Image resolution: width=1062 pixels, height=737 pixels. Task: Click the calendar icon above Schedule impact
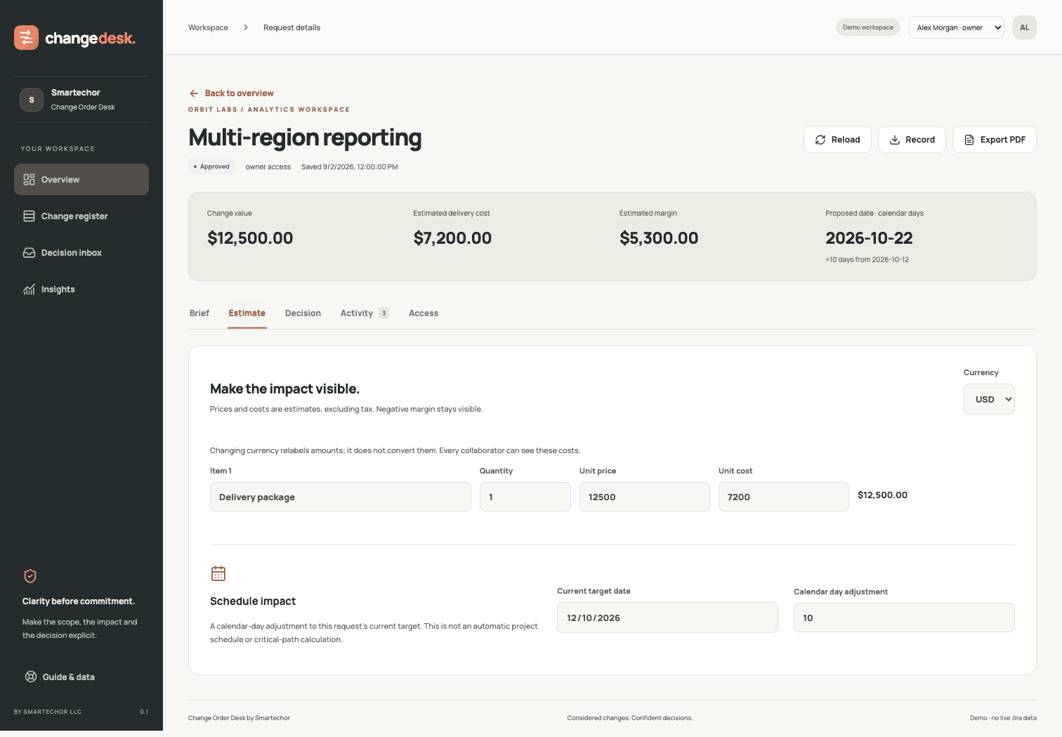click(218, 573)
